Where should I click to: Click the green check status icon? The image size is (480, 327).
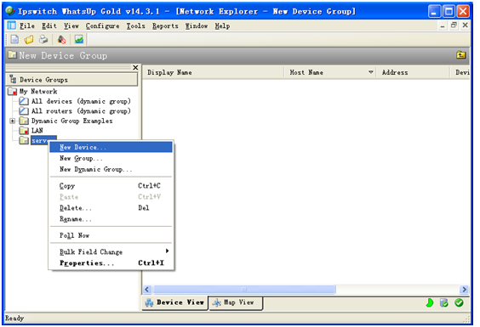pos(459,303)
